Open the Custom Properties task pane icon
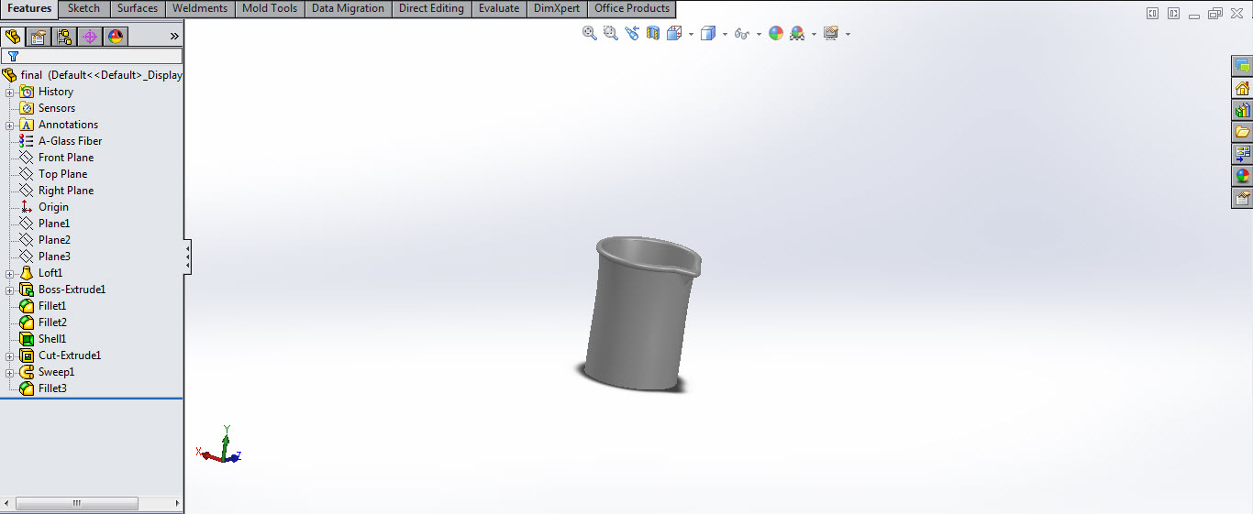 (1243, 198)
